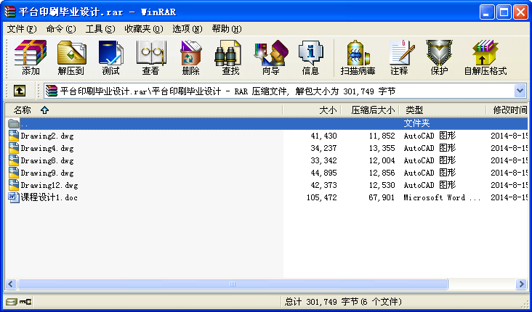Click the Protect (保护) shield icon
The image size is (532, 312).
coord(439,53)
